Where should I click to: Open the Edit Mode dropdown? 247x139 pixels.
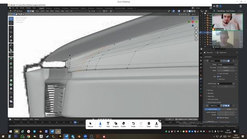20,11
